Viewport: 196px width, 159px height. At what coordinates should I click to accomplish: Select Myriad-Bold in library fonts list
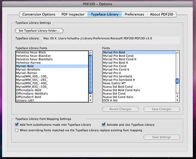(52, 66)
